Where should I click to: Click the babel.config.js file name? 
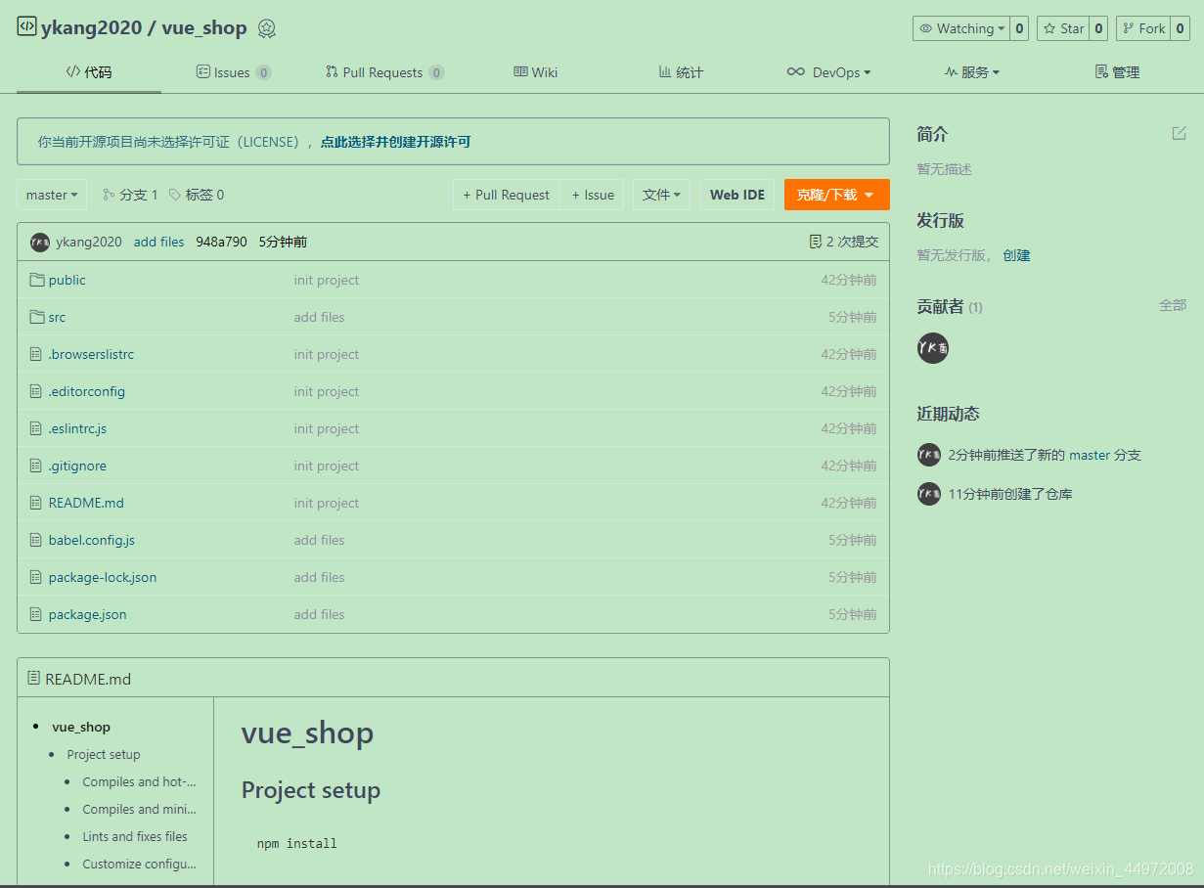click(92, 540)
